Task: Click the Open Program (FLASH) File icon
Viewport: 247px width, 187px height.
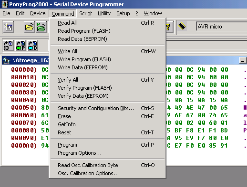Action: pos(41,27)
